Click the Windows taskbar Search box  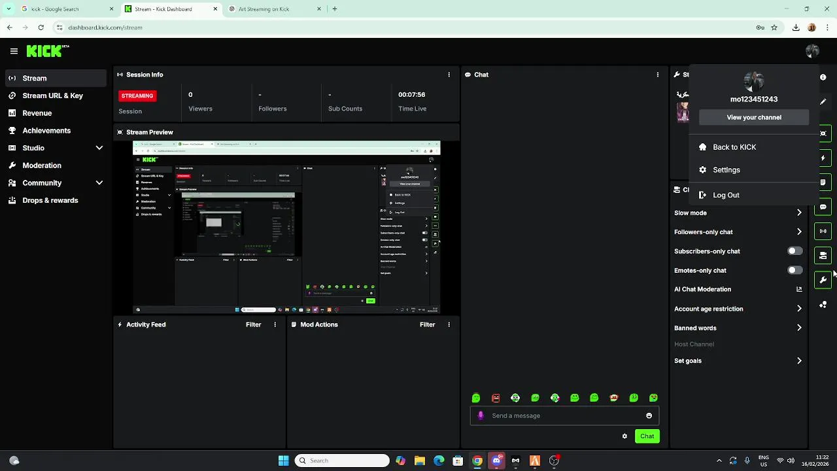[341, 461]
